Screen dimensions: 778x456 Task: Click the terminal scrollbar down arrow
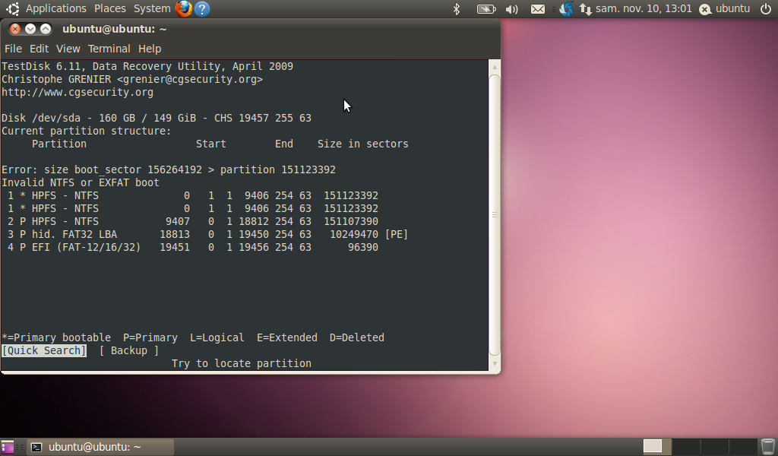point(494,364)
